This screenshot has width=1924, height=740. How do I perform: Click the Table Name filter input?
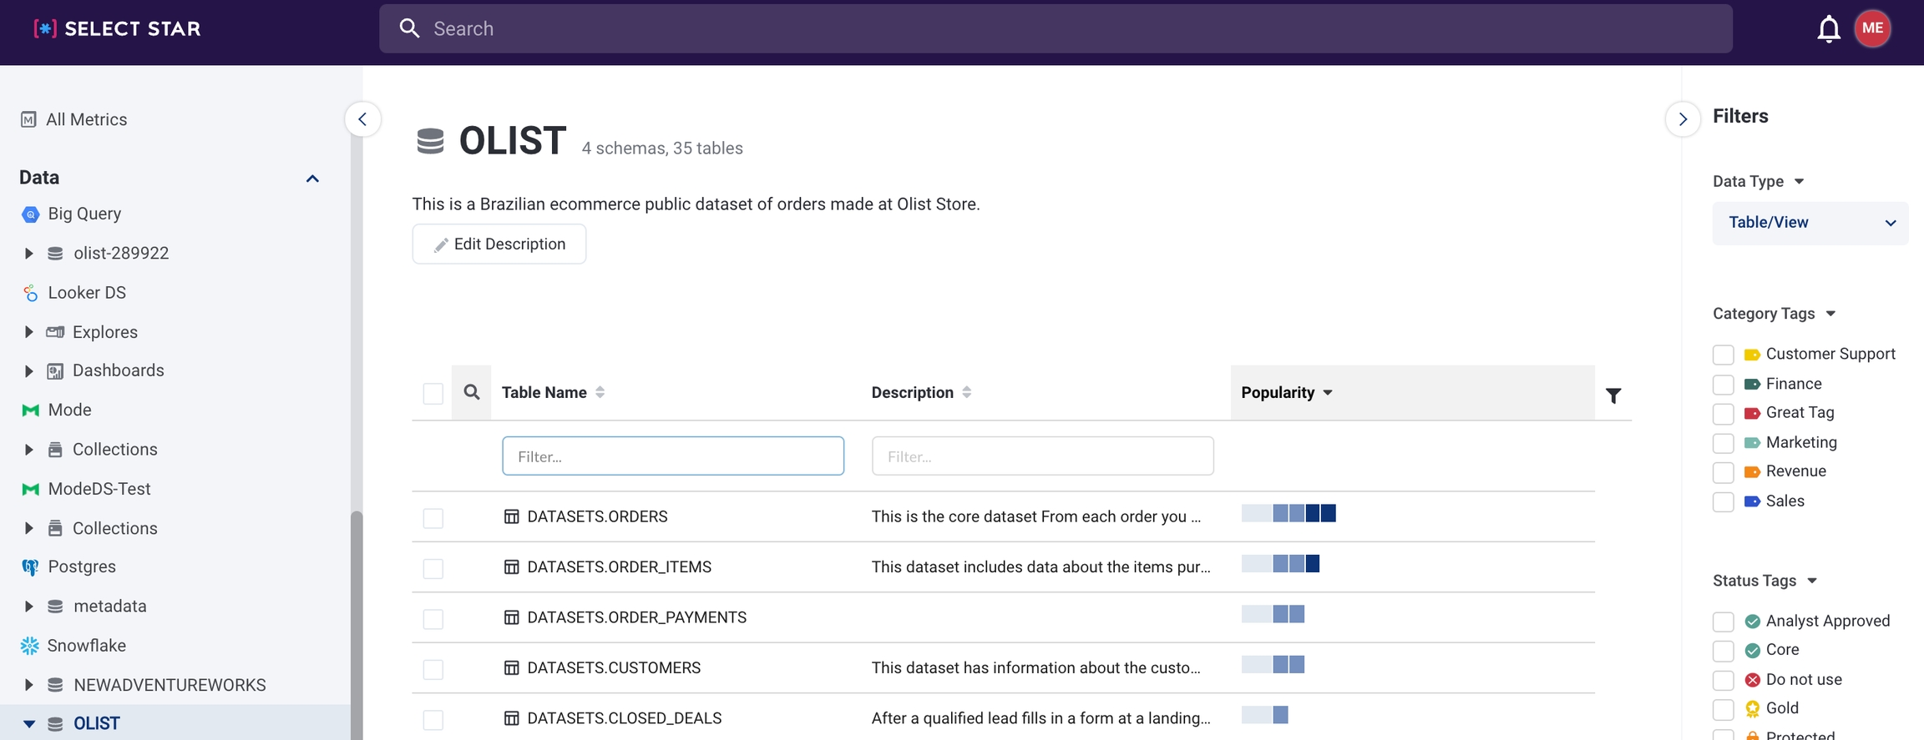(672, 456)
